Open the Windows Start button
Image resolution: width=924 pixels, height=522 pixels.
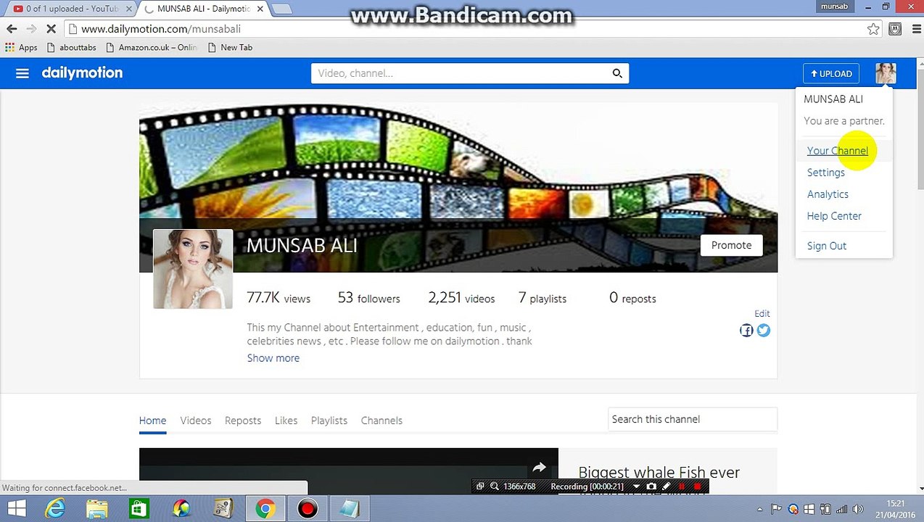point(16,509)
